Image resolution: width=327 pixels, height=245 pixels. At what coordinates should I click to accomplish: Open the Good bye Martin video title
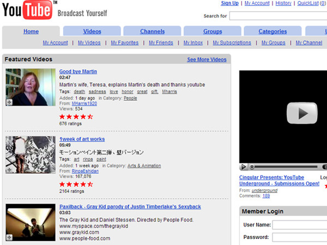pyautogui.click(x=78, y=71)
